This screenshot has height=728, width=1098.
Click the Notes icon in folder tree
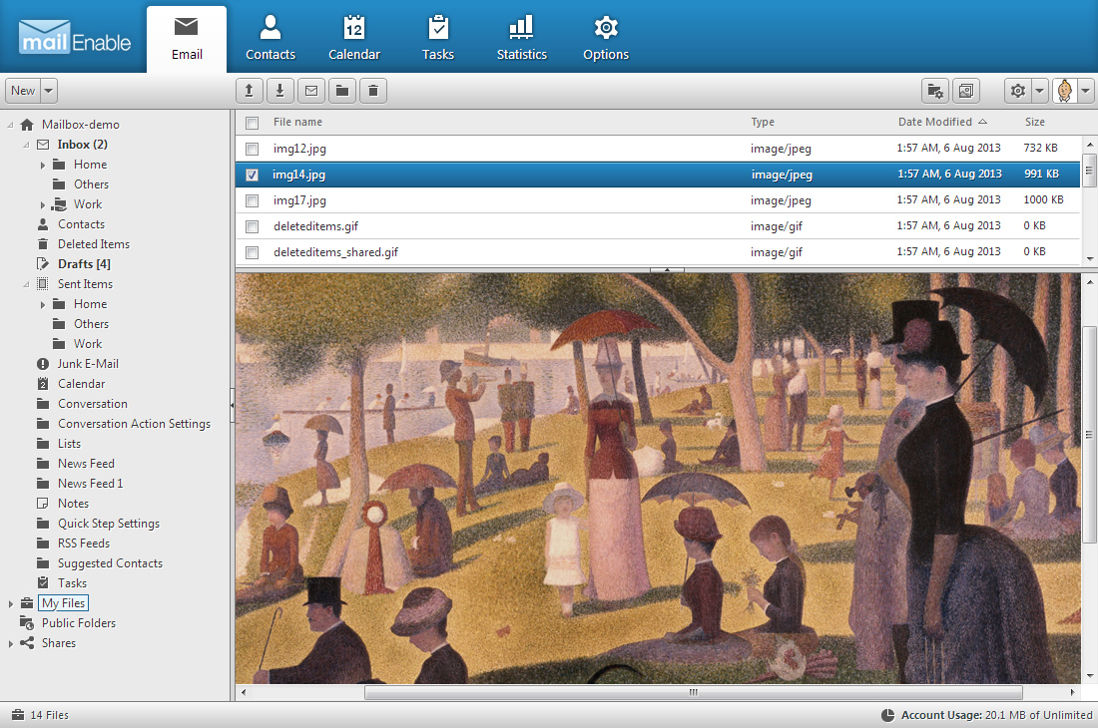pos(43,504)
